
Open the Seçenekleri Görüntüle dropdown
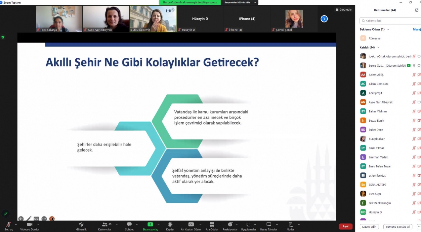[x=239, y=2]
